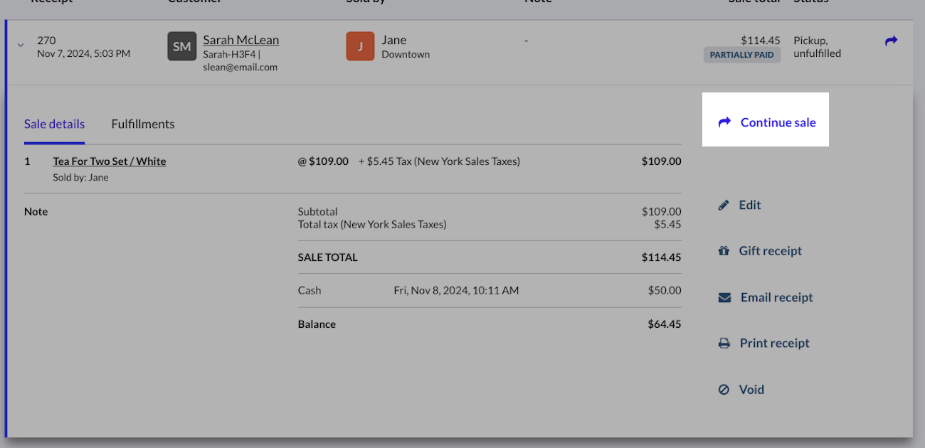Open Sarah McLean customer profile link
This screenshot has height=448, width=925.
point(240,40)
